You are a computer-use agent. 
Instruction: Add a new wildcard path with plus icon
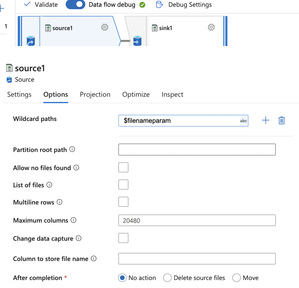[x=266, y=121]
